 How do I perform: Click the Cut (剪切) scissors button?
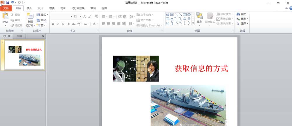(15, 15)
